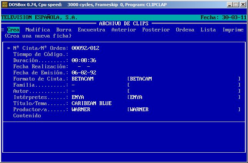
Task: Click the DOSBox icon in the title bar
Action: (x=5, y=5)
